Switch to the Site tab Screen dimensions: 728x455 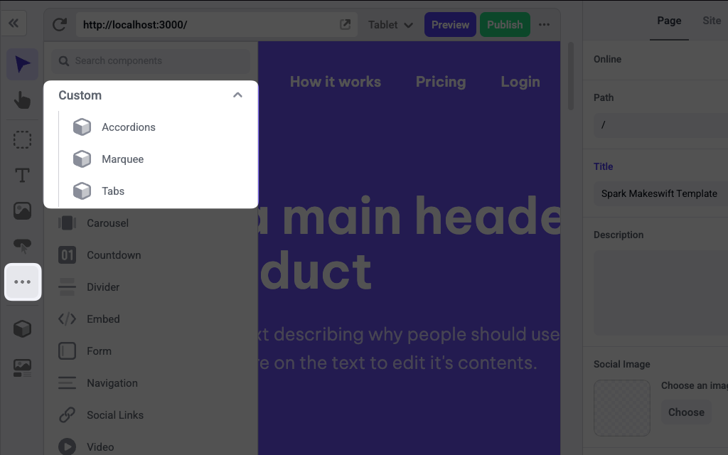coord(712,21)
